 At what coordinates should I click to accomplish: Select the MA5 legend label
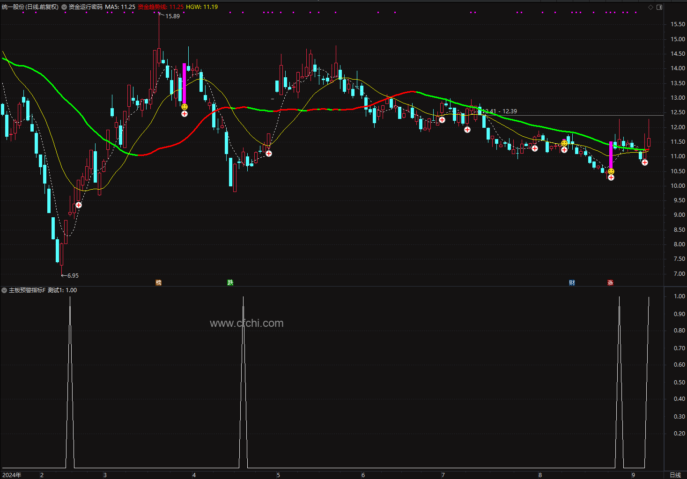pyautogui.click(x=120, y=7)
